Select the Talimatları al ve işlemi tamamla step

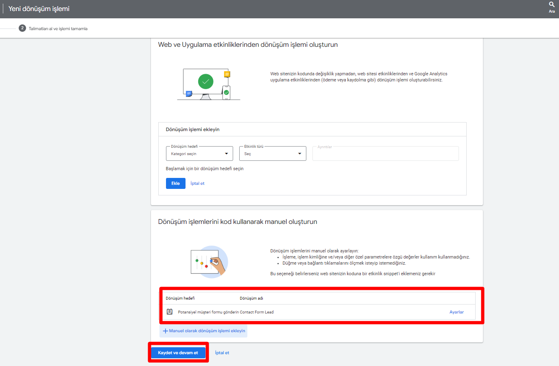click(58, 29)
